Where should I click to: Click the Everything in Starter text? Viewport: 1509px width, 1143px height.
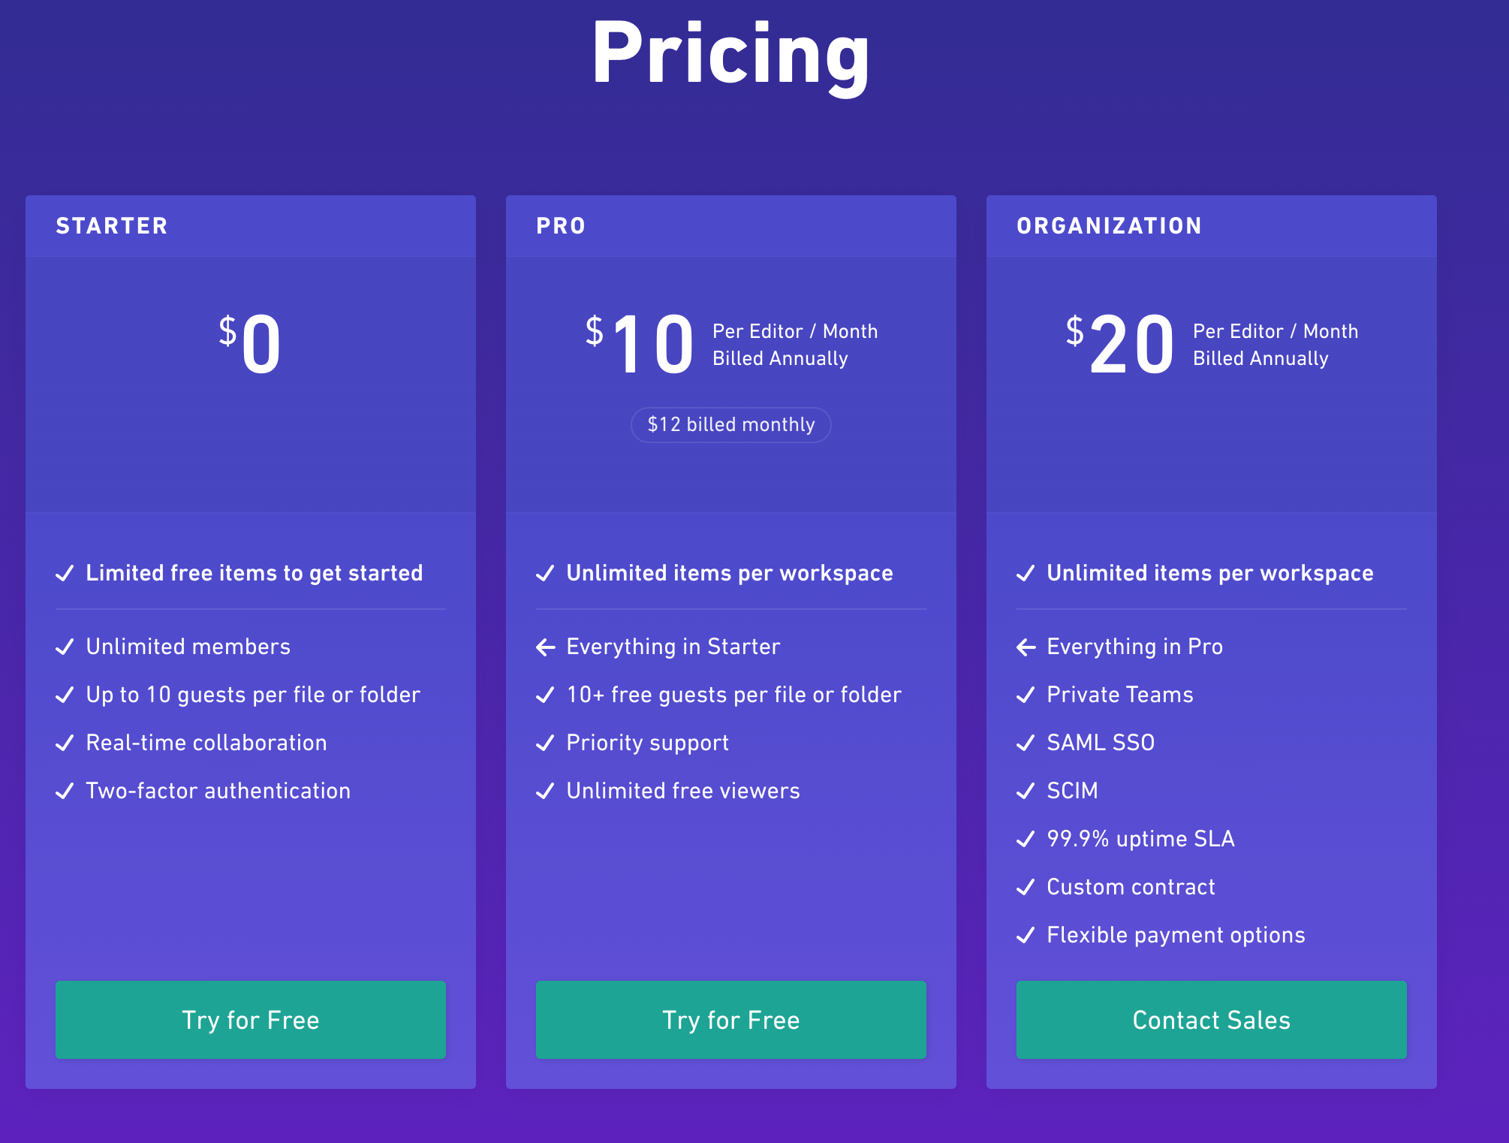coord(673,647)
